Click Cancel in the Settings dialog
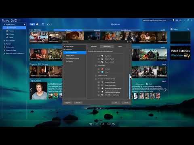 [x=126, y=103]
